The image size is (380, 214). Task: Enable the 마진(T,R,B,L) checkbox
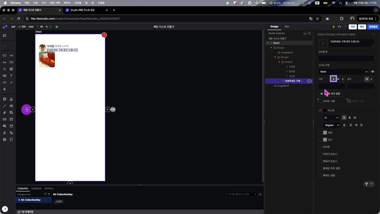click(320, 154)
